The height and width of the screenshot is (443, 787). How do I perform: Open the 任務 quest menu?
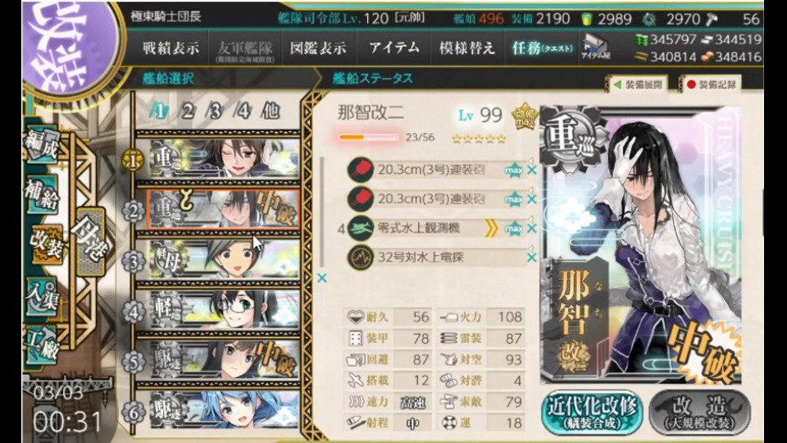tap(542, 48)
